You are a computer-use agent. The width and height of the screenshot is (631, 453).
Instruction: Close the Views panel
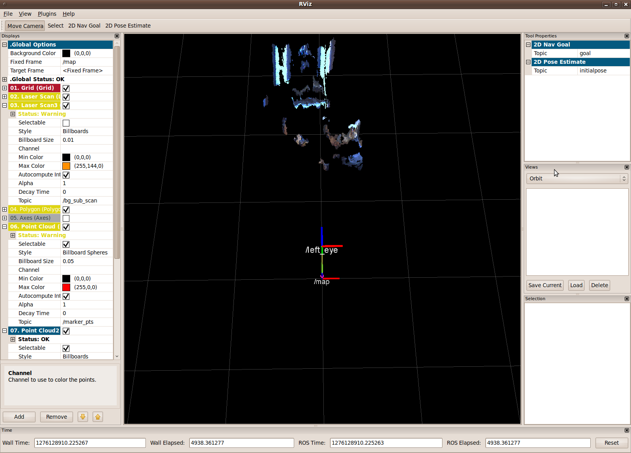pos(627,167)
